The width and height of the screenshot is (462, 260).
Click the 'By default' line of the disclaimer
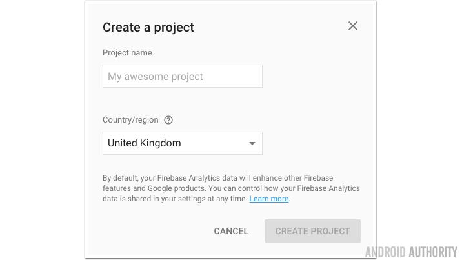click(x=217, y=178)
